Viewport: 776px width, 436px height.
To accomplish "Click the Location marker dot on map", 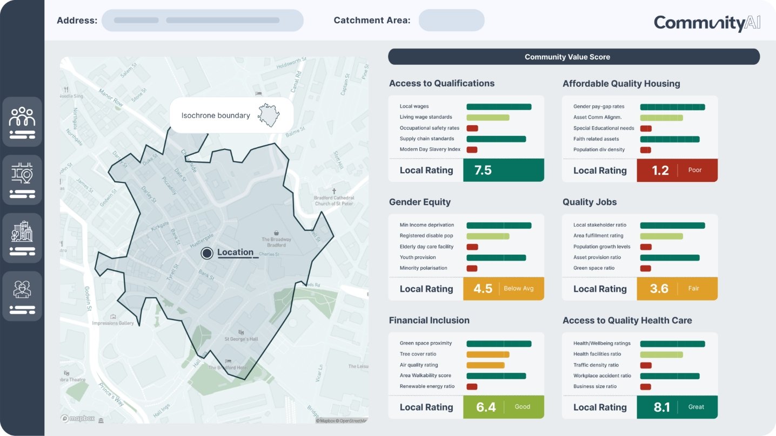I will click(x=206, y=253).
